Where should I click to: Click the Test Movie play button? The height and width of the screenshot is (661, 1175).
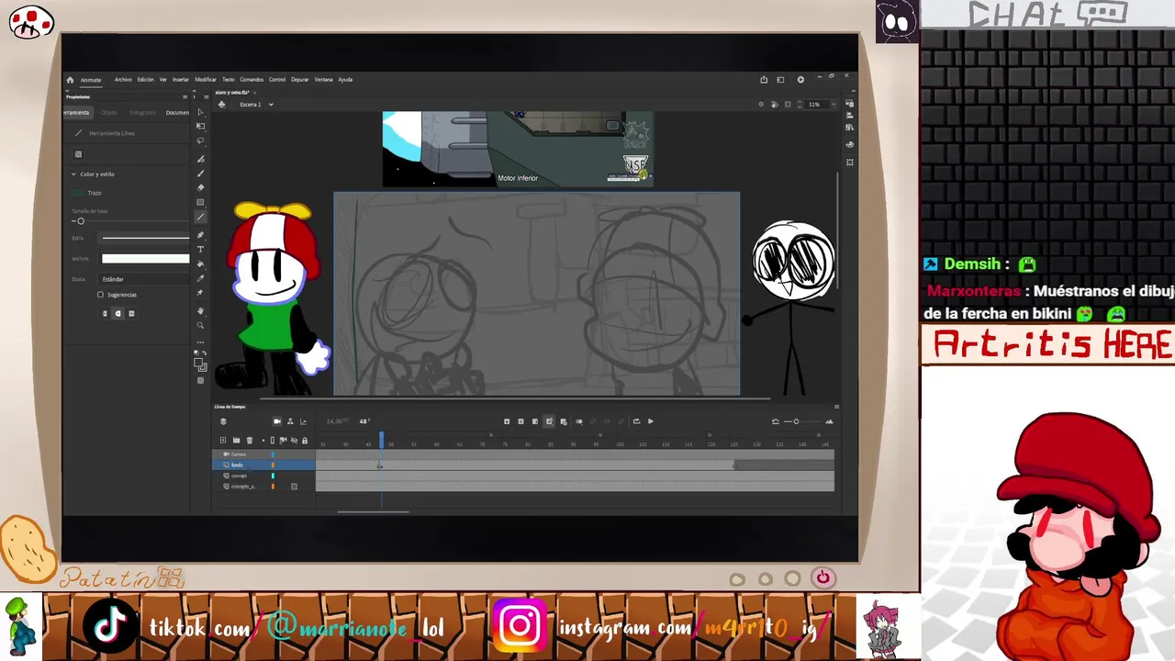800,80
